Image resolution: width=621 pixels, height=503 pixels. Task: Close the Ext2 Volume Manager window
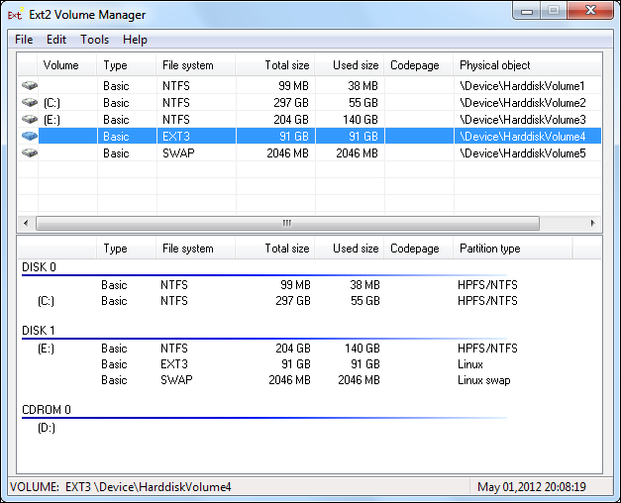(590, 10)
